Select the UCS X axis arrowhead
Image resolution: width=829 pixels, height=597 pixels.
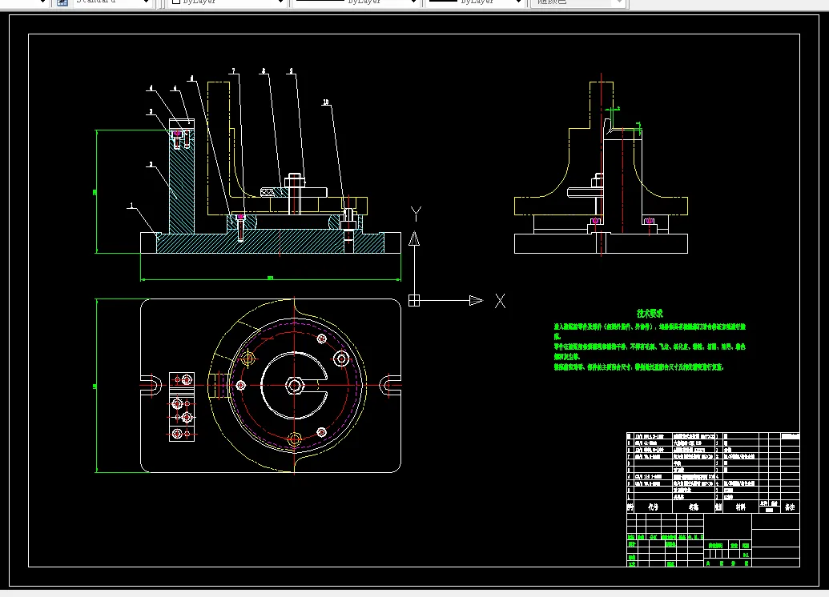tap(476, 301)
